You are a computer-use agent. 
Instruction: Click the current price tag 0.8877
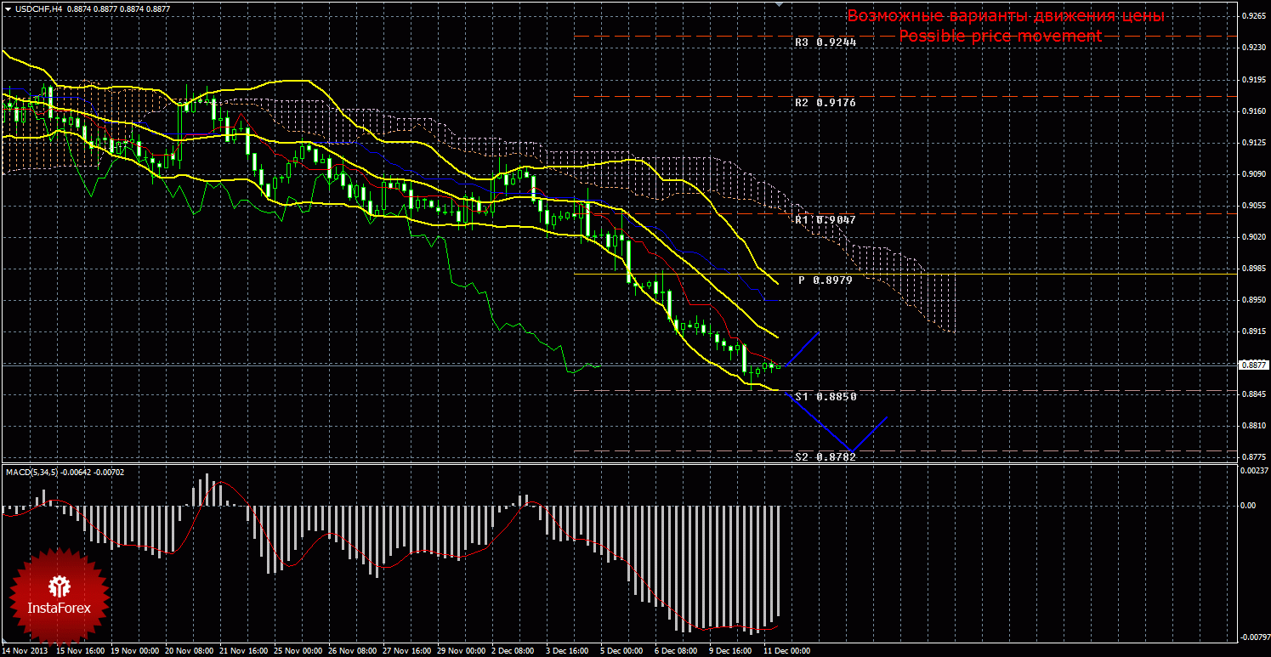click(x=1253, y=365)
